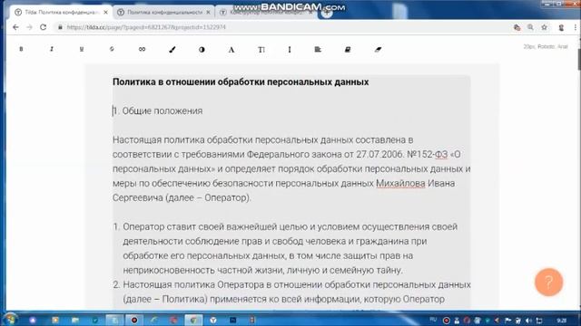The image size is (581, 326).
Task: Open the Windows Start button
Action: [10, 320]
